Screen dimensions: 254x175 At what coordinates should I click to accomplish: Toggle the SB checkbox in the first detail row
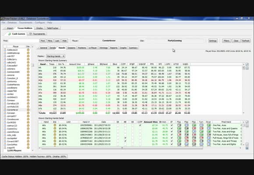(x=118, y=125)
